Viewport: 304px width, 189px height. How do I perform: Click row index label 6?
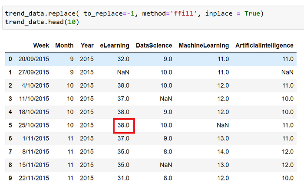(10, 139)
